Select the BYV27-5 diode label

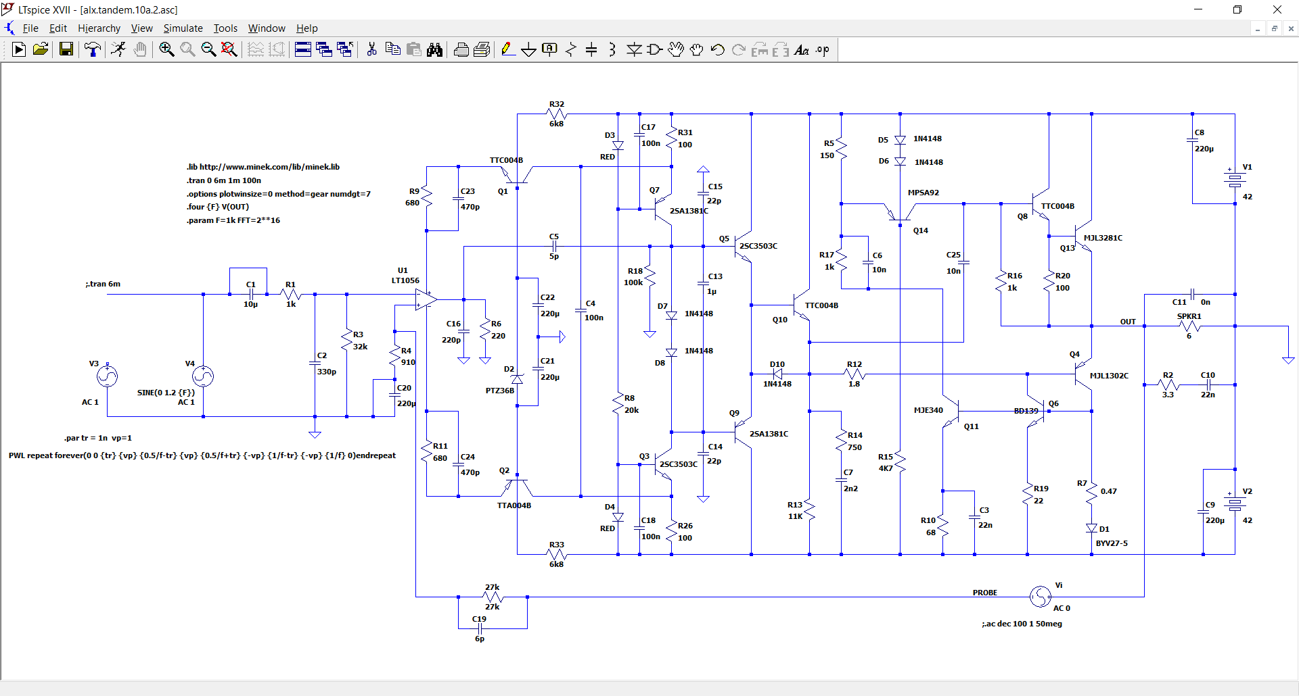pos(1112,543)
